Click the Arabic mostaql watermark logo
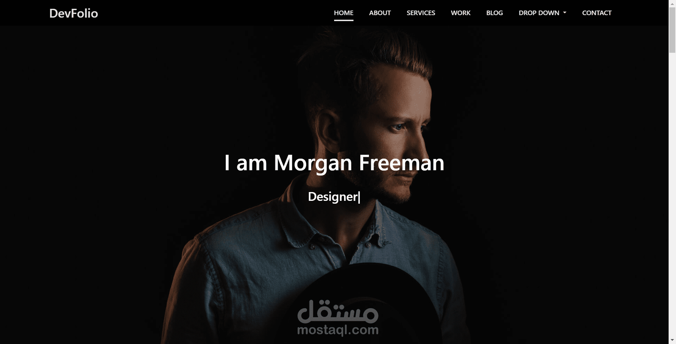This screenshot has width=676, height=344. point(338,312)
